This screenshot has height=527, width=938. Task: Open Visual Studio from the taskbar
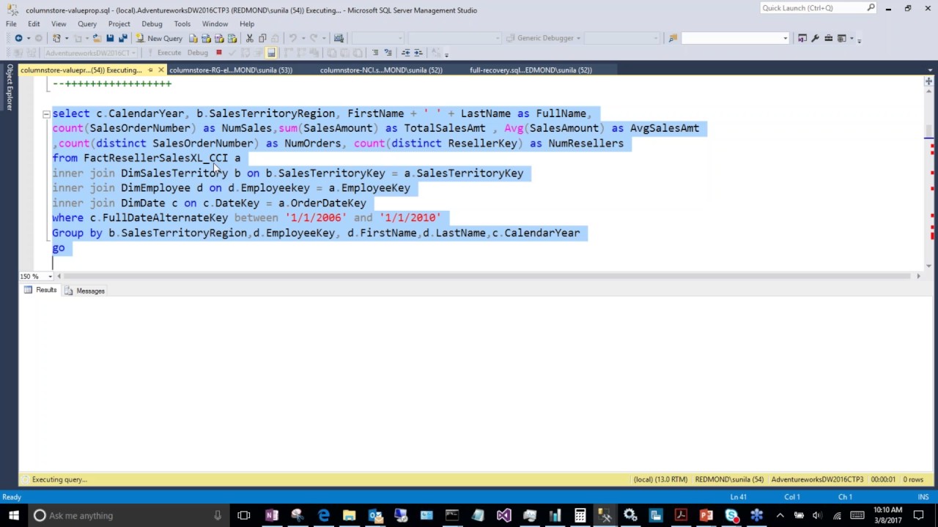pyautogui.click(x=503, y=515)
